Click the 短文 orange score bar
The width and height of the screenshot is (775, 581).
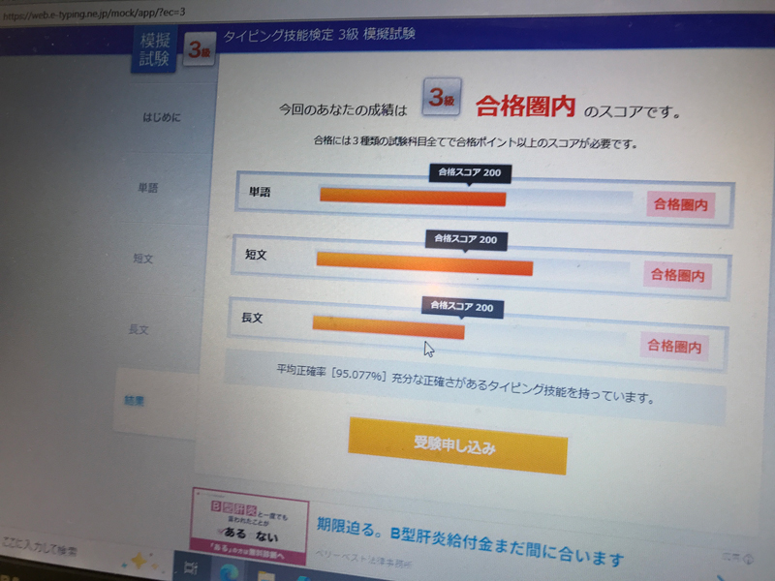click(x=424, y=262)
